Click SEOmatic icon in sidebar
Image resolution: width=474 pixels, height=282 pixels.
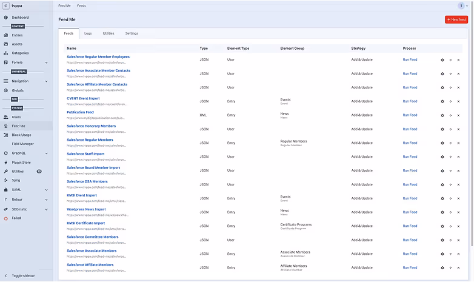click(5, 209)
